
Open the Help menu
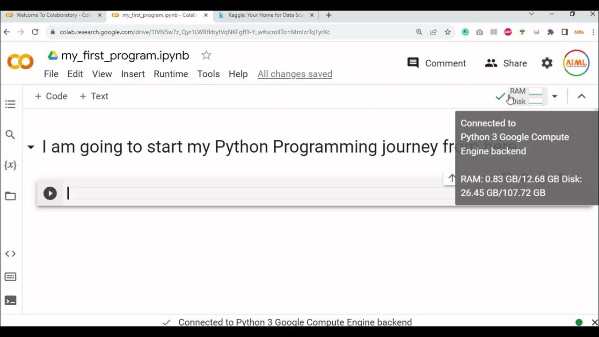(238, 74)
